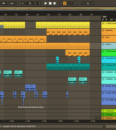
Task: Toggle the arrangement loop switch
Action: pos(88,3)
